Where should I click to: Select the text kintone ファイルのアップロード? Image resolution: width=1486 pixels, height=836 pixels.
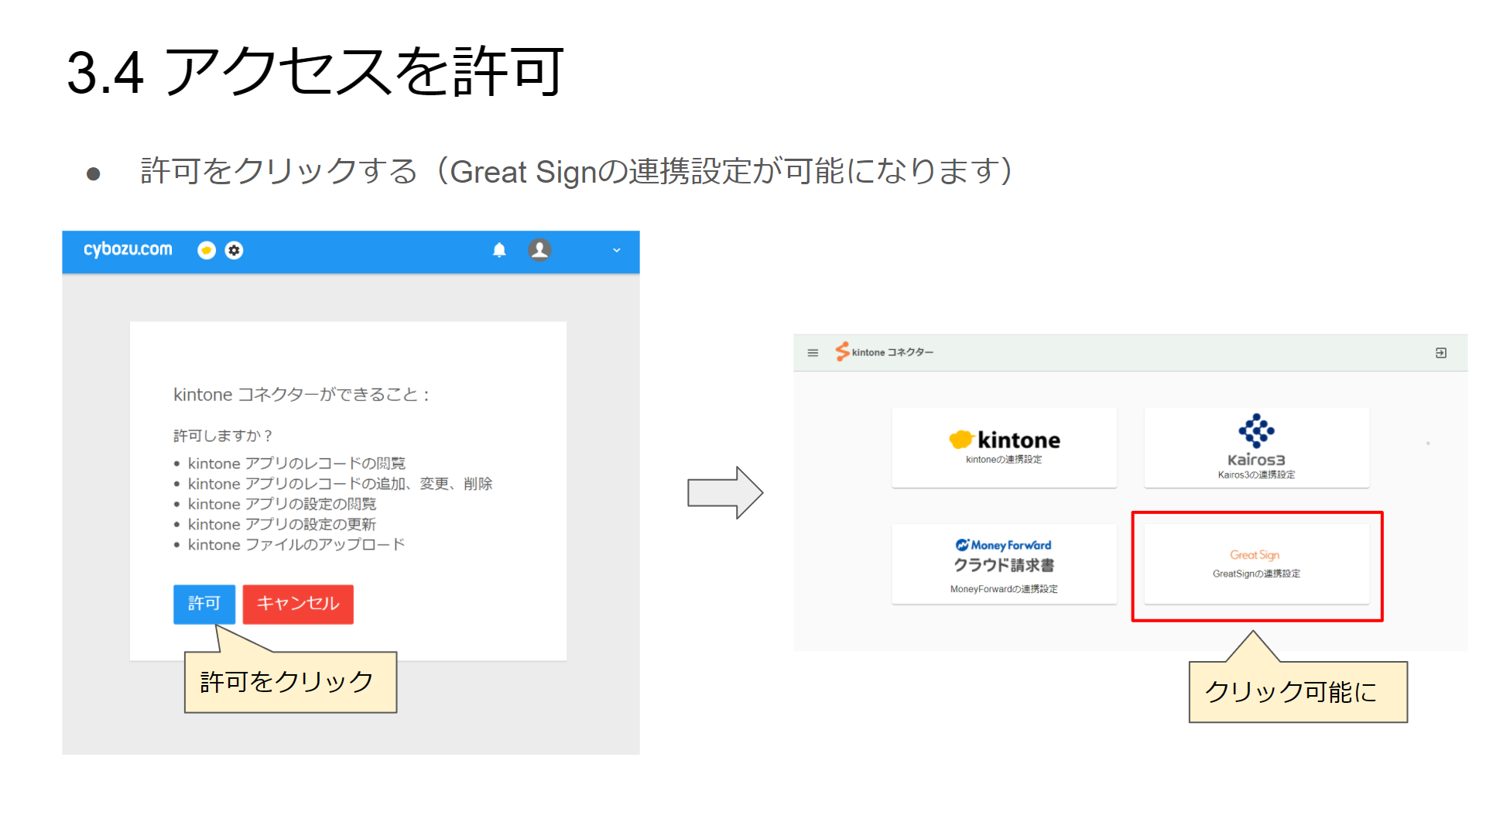pyautogui.click(x=296, y=544)
